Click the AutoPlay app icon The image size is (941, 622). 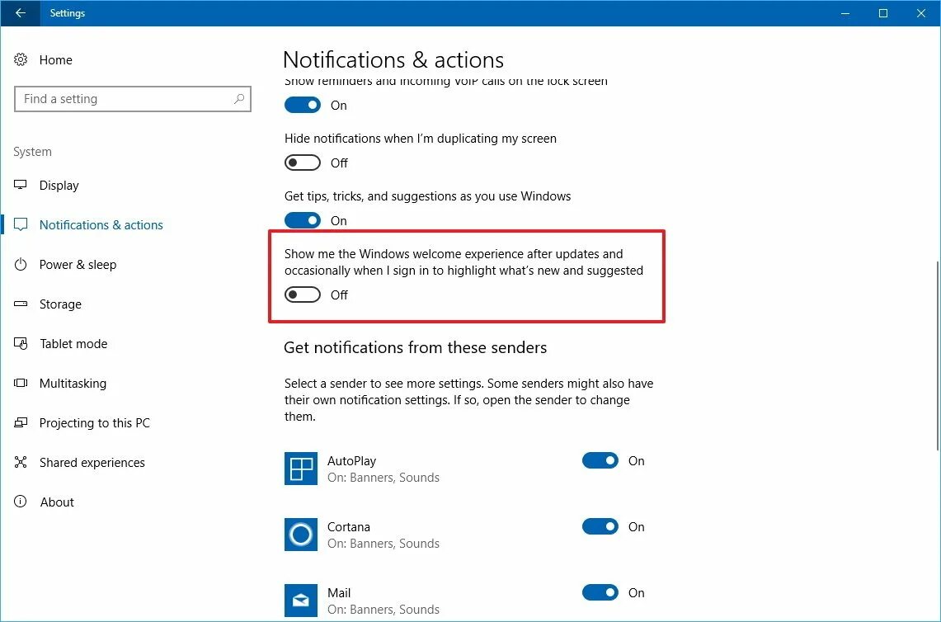pos(301,469)
